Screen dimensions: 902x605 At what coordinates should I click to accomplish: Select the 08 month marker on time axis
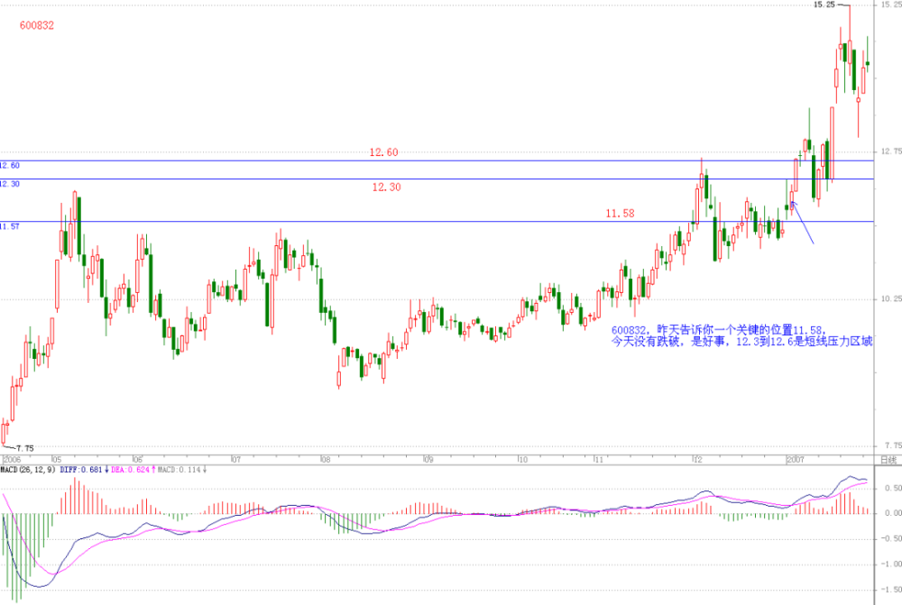(x=326, y=460)
